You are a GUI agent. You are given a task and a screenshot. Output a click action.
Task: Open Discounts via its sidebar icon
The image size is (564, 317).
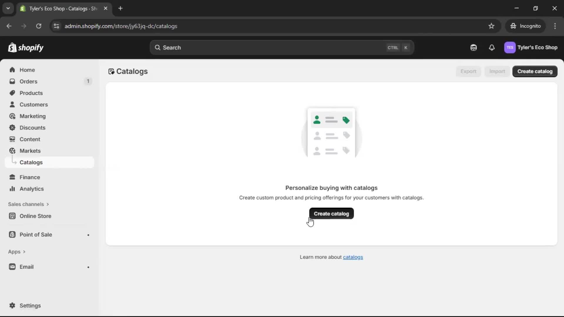[12, 128]
